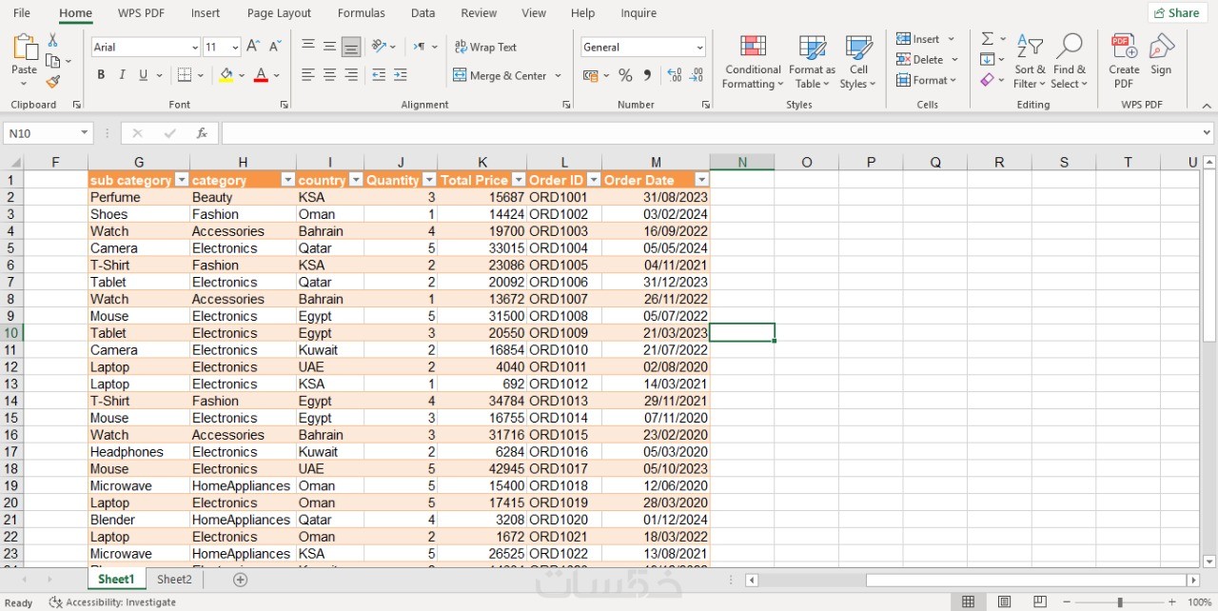This screenshot has height=611, width=1218.
Task: Open the font size dropdown
Action: 235,48
